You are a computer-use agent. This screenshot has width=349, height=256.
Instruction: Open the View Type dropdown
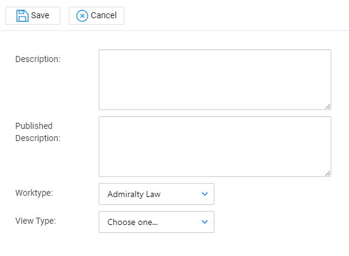pyautogui.click(x=157, y=222)
